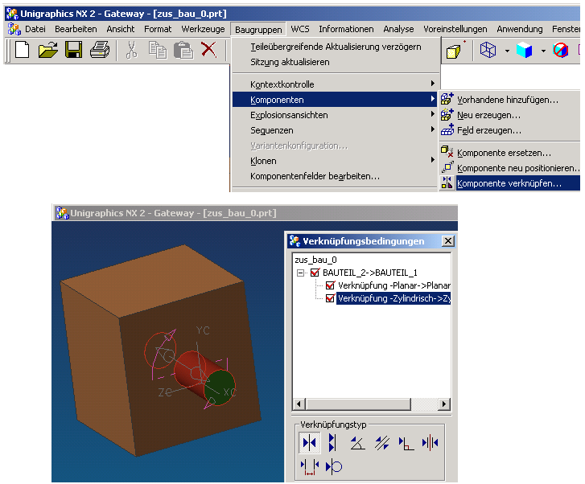Open the Informationen menu
Screen dimensions: 585x484
point(346,29)
